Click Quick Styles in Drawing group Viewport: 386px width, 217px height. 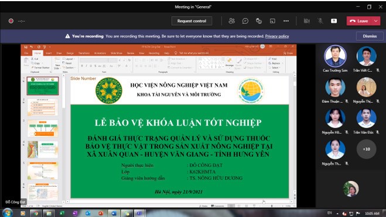pos(238,64)
